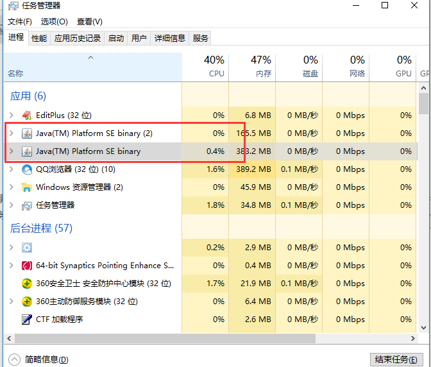Click the 结束任务(E) button
The width and height of the screenshot is (431, 367).
pyautogui.click(x=396, y=359)
